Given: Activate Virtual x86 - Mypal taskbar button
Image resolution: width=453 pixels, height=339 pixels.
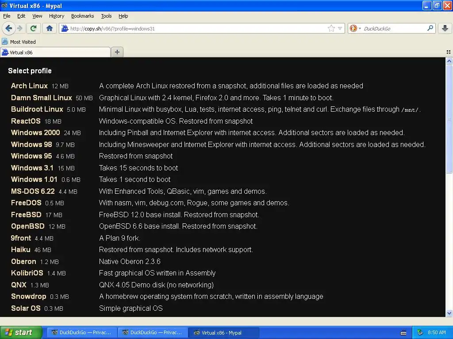Looking at the screenshot, I should coord(223,333).
